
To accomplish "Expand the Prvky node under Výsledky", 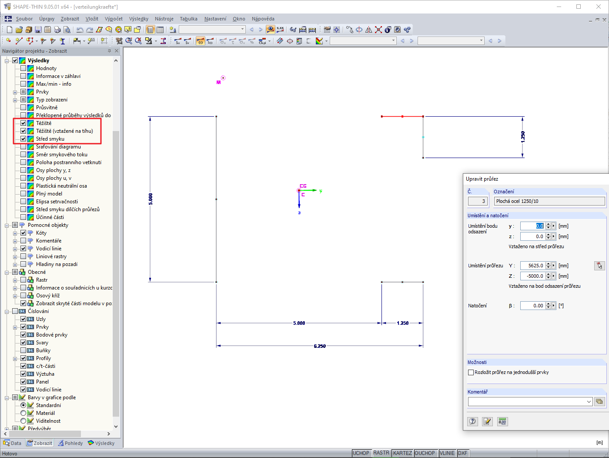I will [x=15, y=92].
